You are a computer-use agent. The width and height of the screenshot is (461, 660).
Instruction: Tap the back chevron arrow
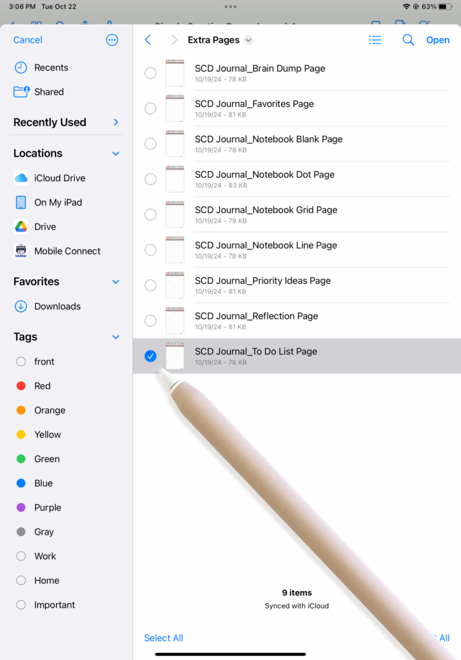[x=148, y=40]
